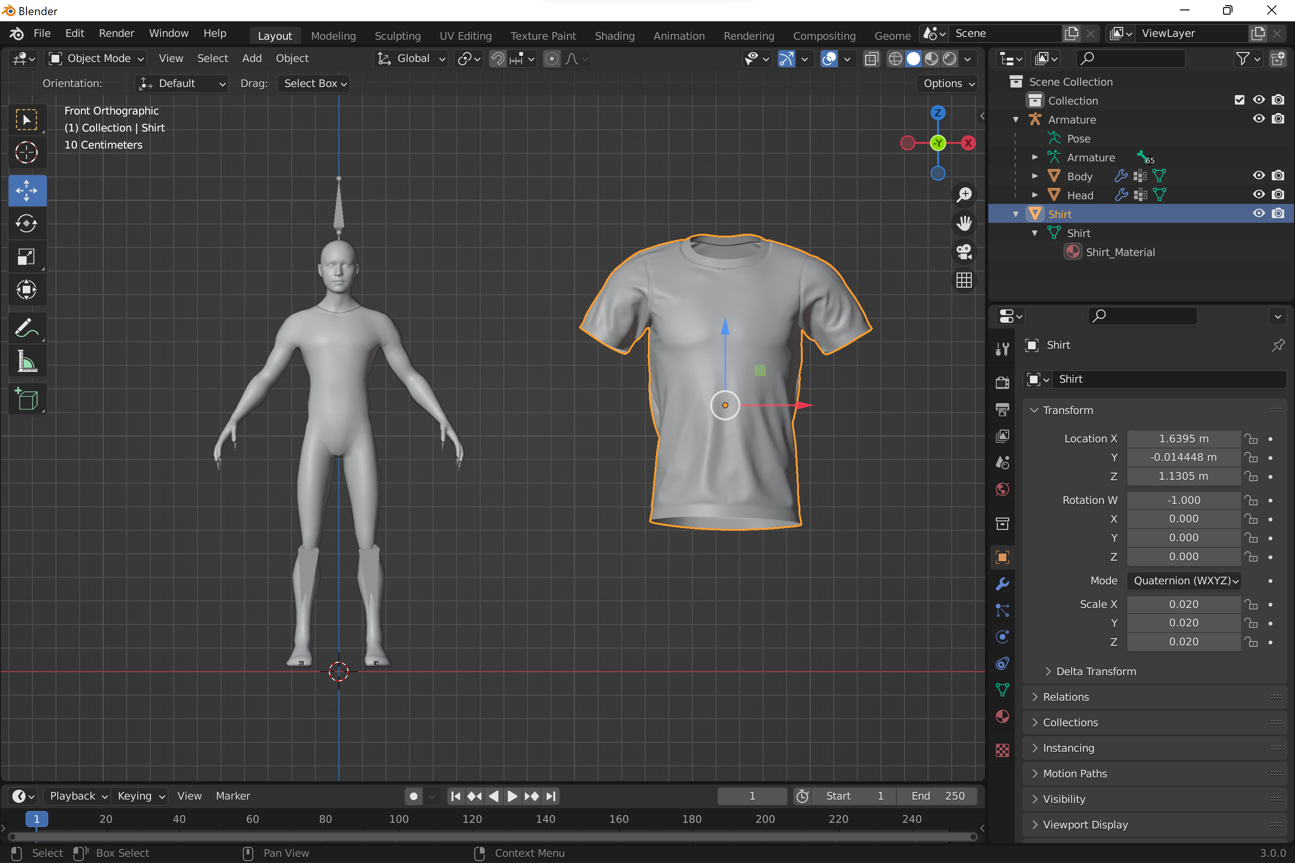Hide the Shirt object in viewport
The image size is (1295, 863).
pyautogui.click(x=1259, y=213)
